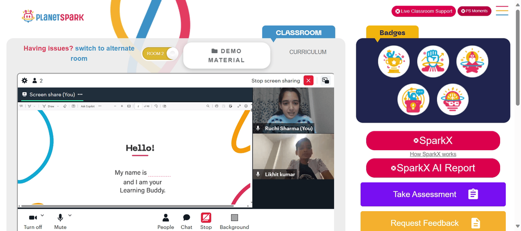
Task: Click Request Feedback button
Action: tap(433, 222)
